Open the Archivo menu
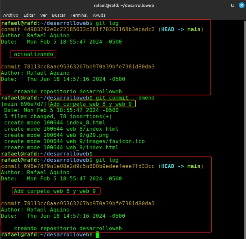Viewport: 246px width, 239px height. tap(11, 15)
